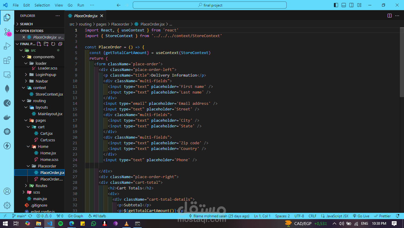Toggle the secondary side bar layout button
Viewport: 404px width, 228px height.
click(x=351, y=5)
